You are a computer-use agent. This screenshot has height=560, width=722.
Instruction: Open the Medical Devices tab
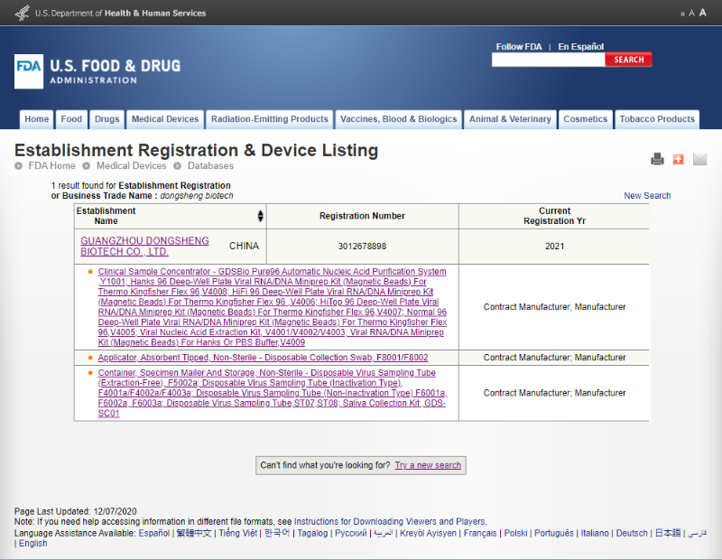click(165, 119)
